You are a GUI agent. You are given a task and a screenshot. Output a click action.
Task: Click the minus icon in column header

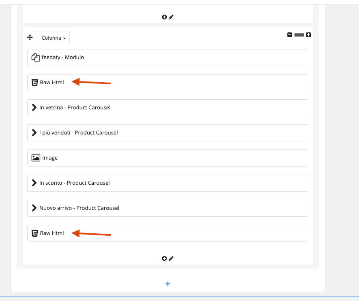pyautogui.click(x=290, y=35)
